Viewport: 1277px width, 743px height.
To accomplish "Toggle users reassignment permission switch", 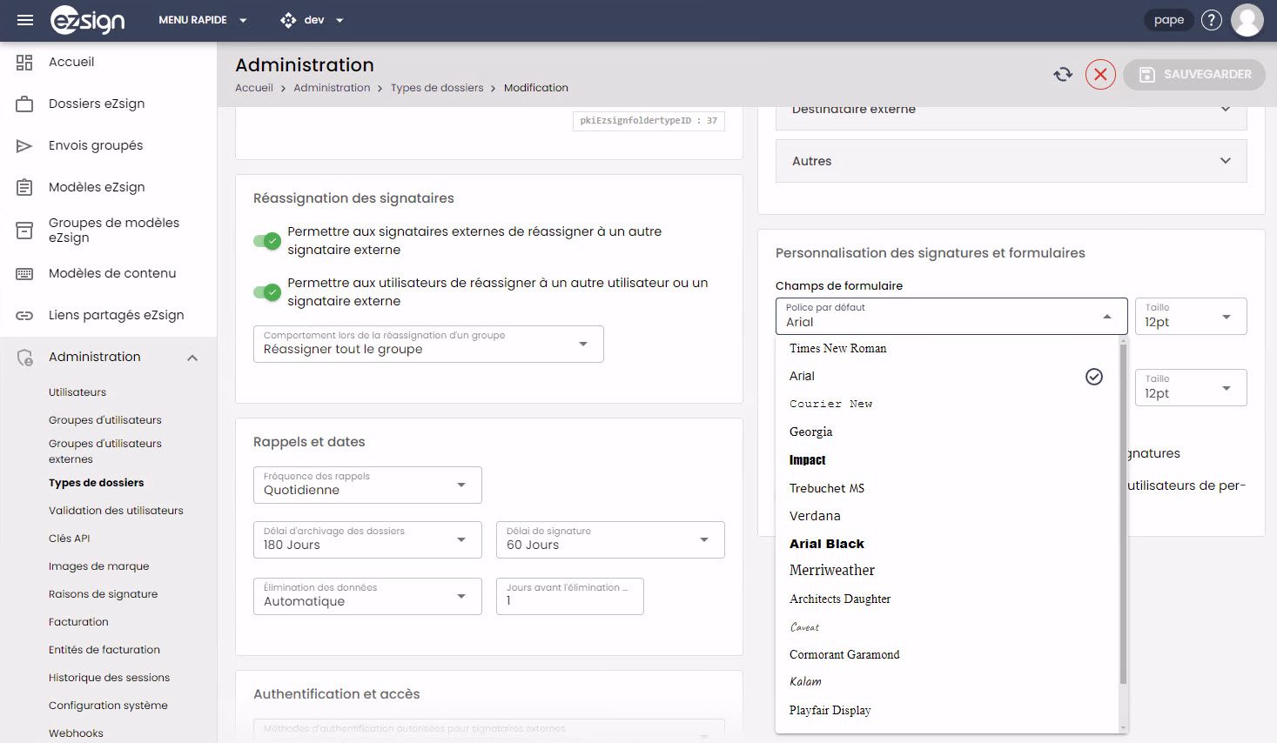I will tap(267, 292).
